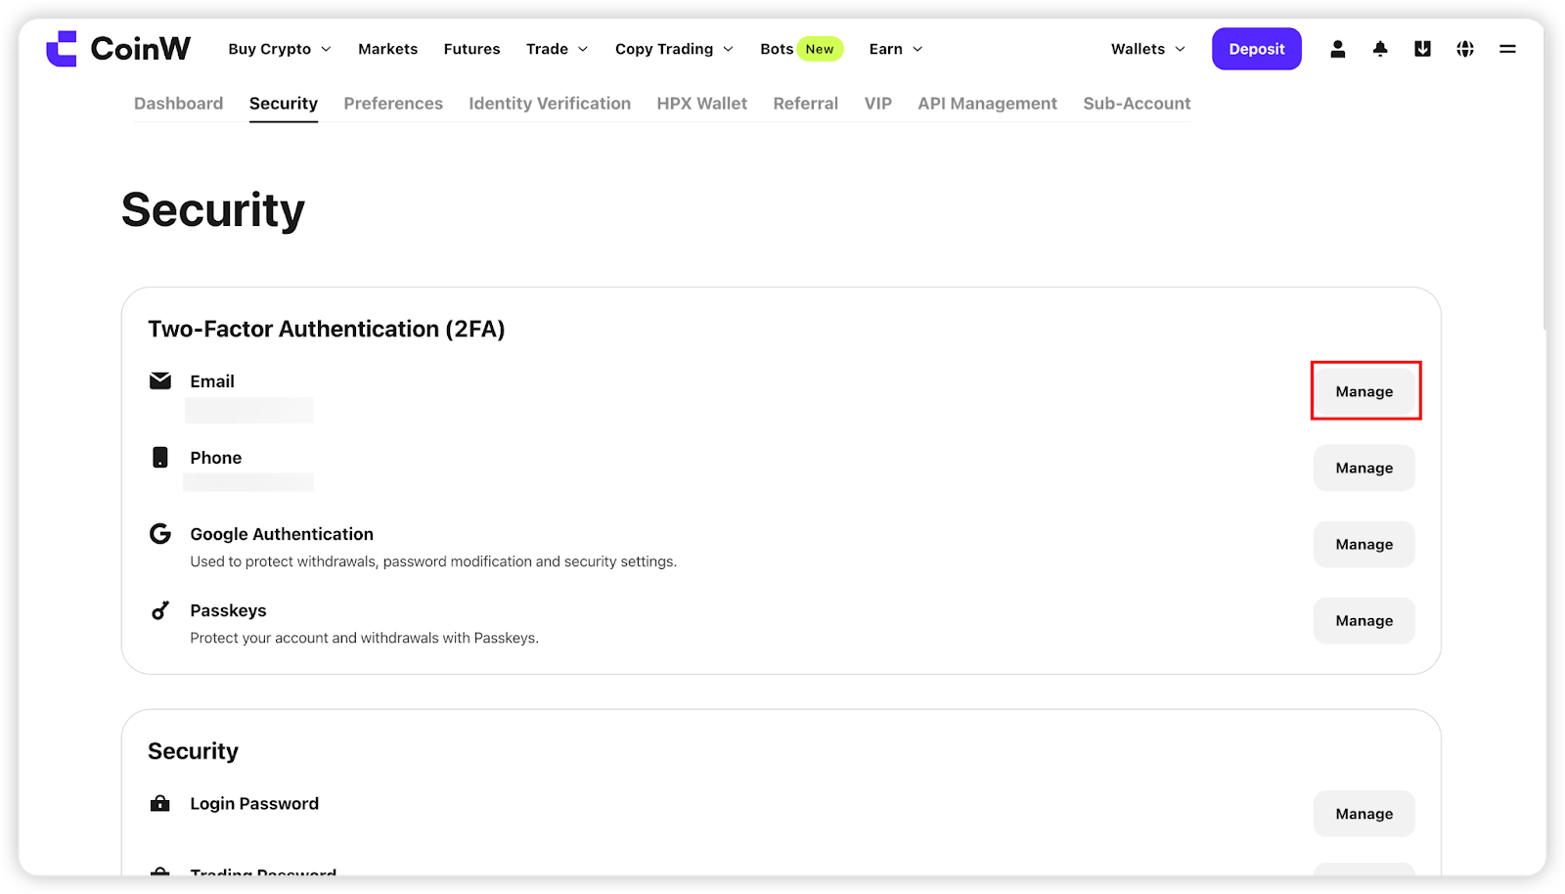This screenshot has height=894, width=1565.
Task: Expand the Earn dropdown
Action: click(x=896, y=49)
